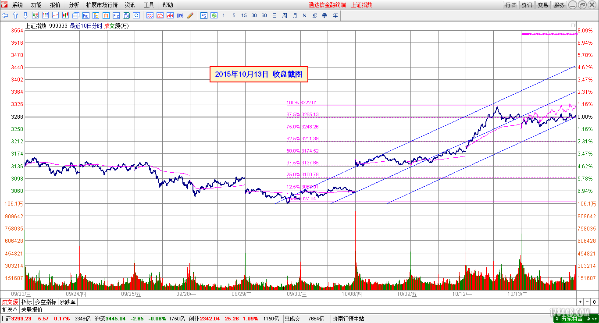Switch to the 成交额 tab

pos(10,302)
